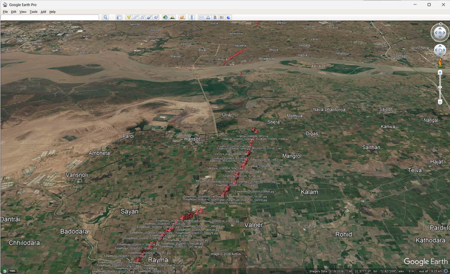This screenshot has width=450, height=274.
Task: Click View in Google Maps icon
Action: pyautogui.click(x=221, y=17)
